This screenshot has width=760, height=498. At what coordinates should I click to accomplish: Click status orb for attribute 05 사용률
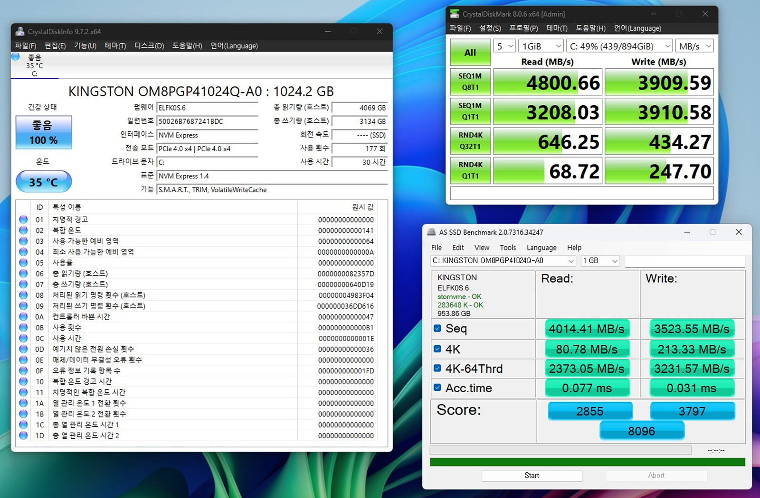(23, 263)
